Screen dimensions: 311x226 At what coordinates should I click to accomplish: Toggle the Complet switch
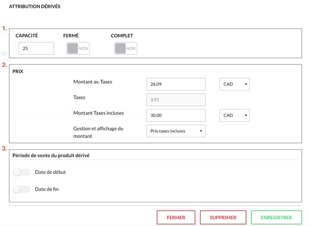click(x=125, y=48)
